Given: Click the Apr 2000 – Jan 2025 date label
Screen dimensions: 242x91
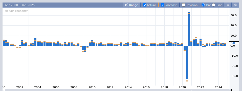Looking at the screenshot, I should [20, 5].
